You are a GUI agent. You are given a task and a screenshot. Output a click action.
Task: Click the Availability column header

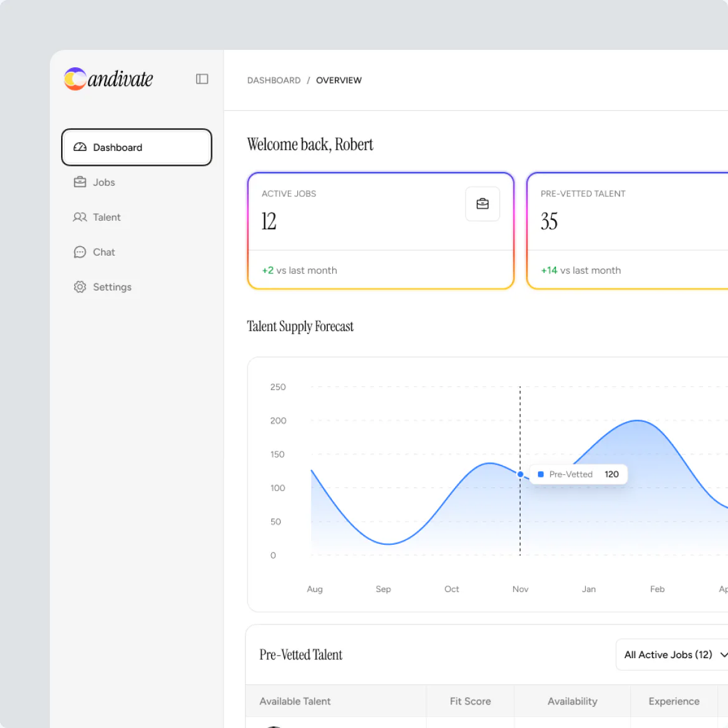point(572,701)
